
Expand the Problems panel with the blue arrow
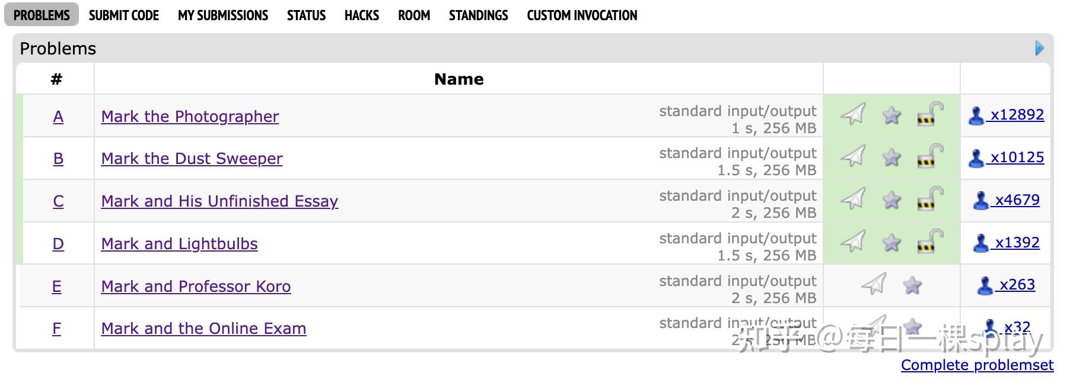click(1038, 49)
